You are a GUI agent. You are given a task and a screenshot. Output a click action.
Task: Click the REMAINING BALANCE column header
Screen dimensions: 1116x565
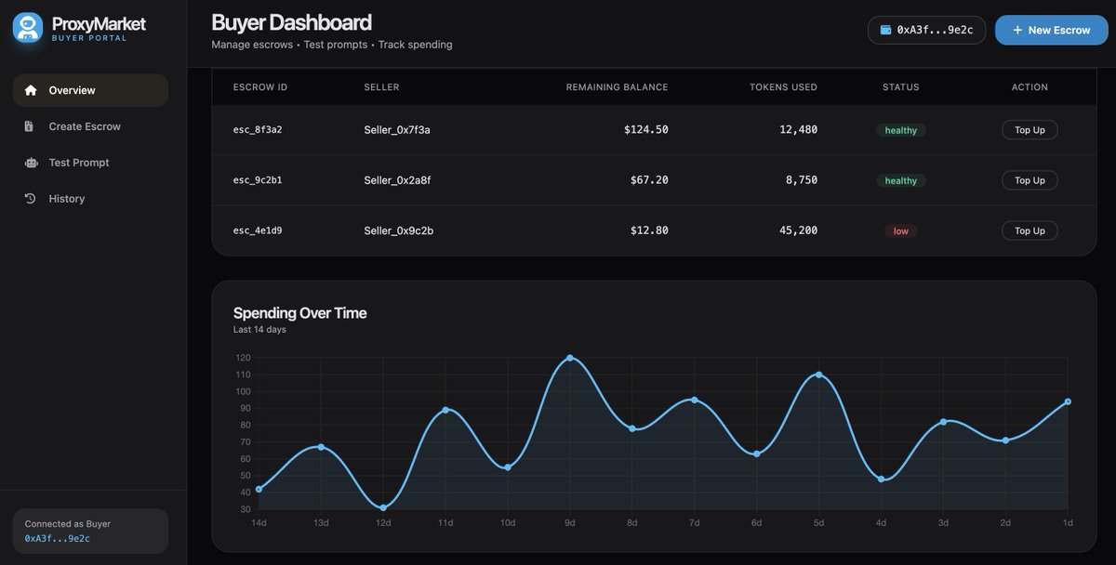[x=617, y=87]
